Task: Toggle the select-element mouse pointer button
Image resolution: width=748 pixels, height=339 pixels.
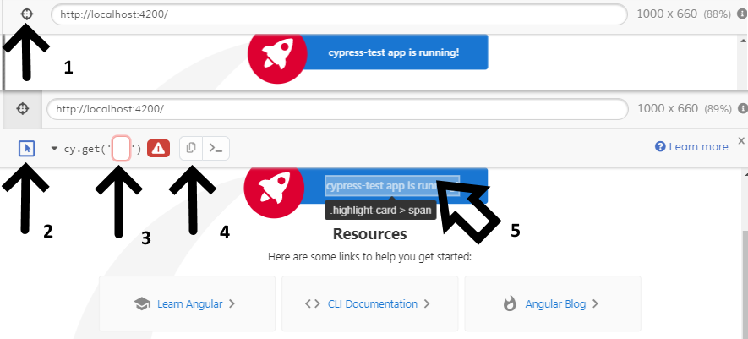Action: [x=27, y=149]
